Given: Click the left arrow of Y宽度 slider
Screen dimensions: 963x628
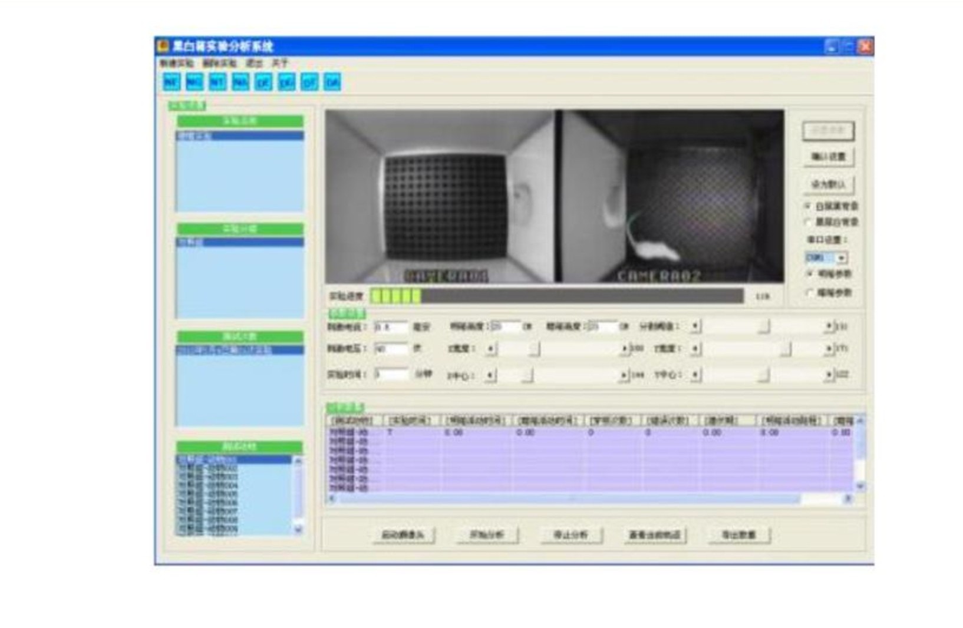Looking at the screenshot, I should pos(695,349).
